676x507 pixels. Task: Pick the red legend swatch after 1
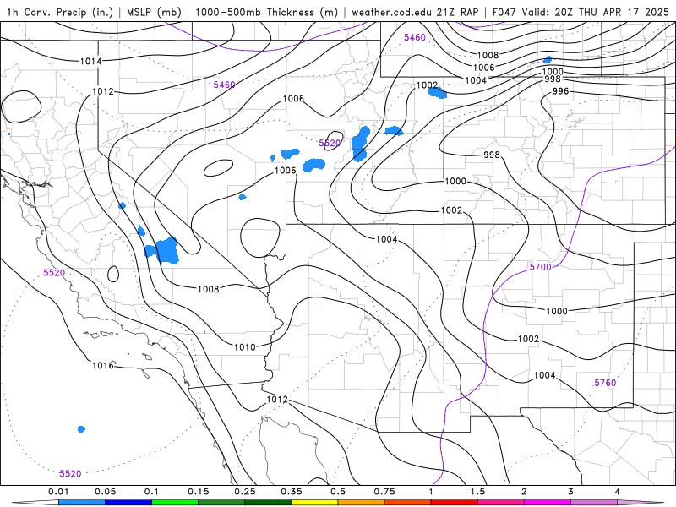point(455,503)
